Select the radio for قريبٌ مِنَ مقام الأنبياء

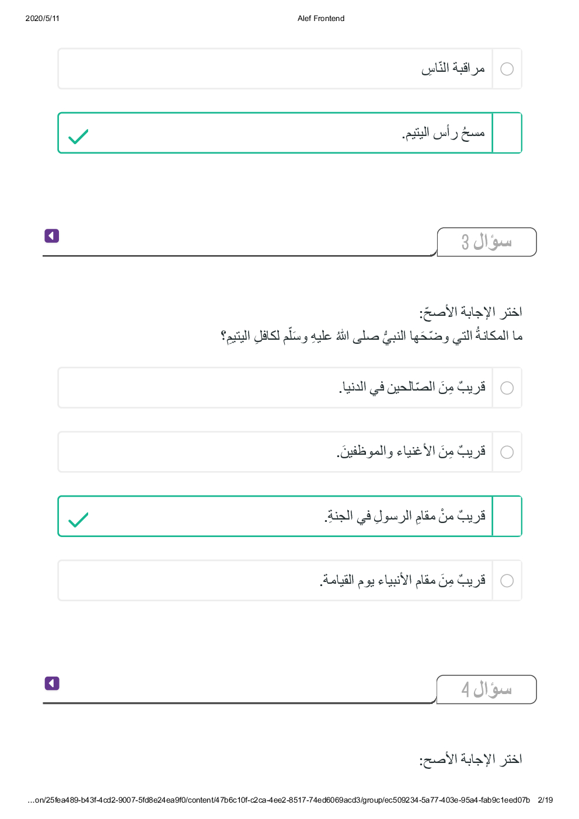pyautogui.click(x=507, y=580)
